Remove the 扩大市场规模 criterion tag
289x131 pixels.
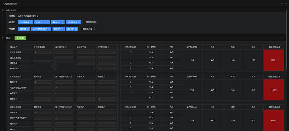[31, 22]
